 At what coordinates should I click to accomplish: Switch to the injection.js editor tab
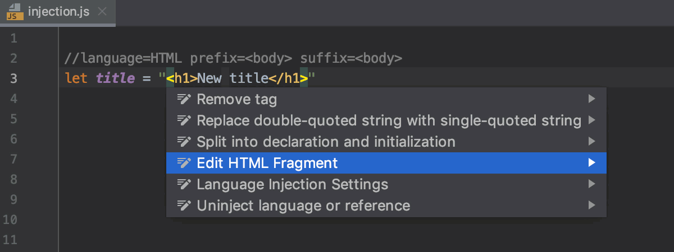coord(58,12)
